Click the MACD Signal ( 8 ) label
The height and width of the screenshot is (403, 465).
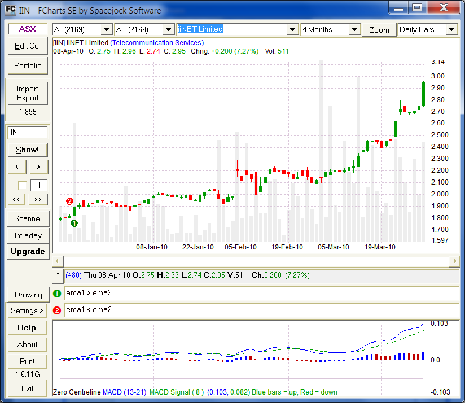(177, 392)
